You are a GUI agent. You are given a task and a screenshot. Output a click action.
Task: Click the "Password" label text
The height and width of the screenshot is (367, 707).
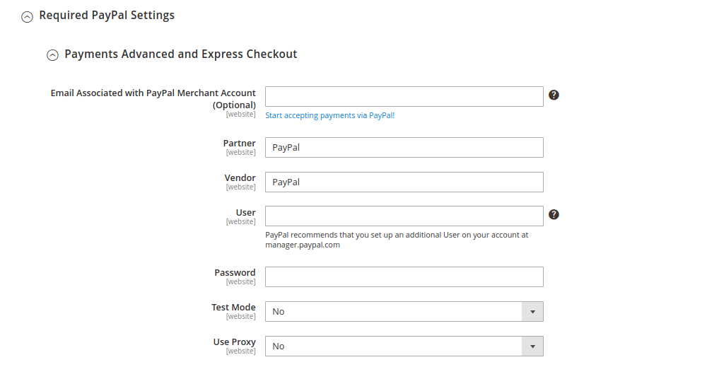pyautogui.click(x=235, y=273)
